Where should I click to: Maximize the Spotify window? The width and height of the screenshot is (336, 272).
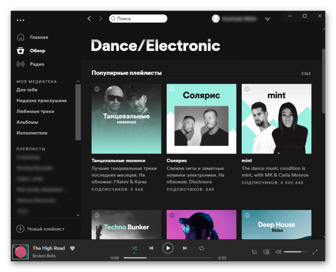point(304,16)
